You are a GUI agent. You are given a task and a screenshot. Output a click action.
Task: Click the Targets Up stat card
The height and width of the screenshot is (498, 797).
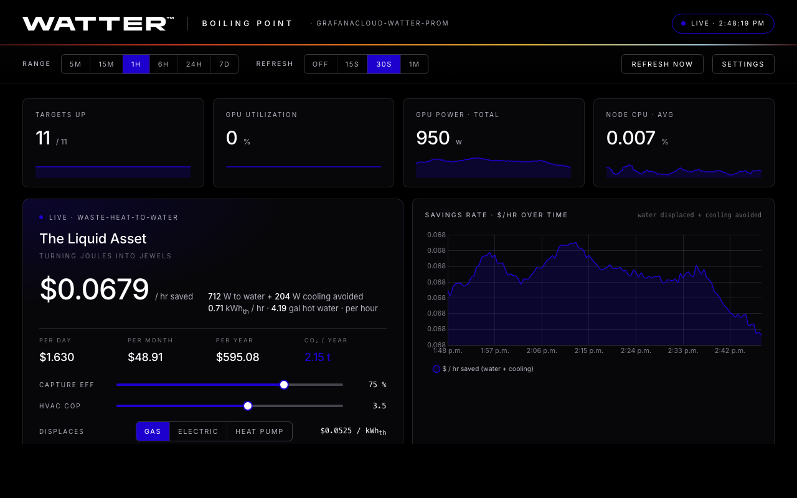pyautogui.click(x=113, y=143)
